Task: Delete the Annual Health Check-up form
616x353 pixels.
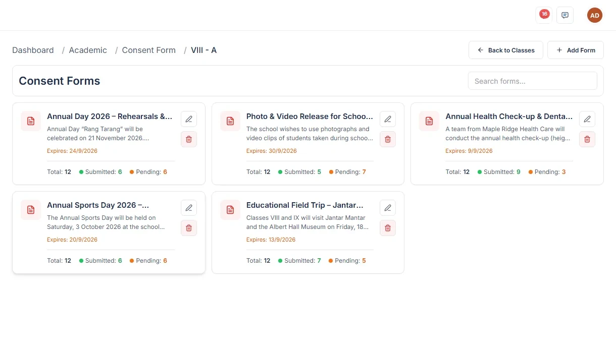Action: pos(587,139)
